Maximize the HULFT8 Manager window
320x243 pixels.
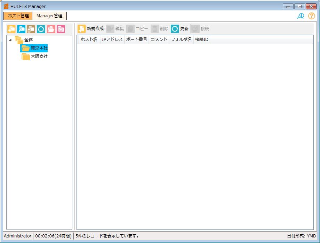coord(299,7)
